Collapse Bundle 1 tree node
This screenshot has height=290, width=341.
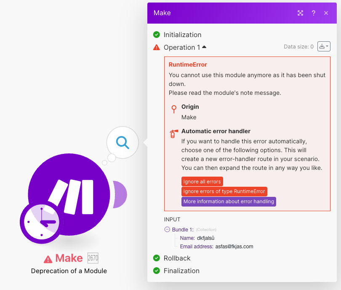point(167,229)
